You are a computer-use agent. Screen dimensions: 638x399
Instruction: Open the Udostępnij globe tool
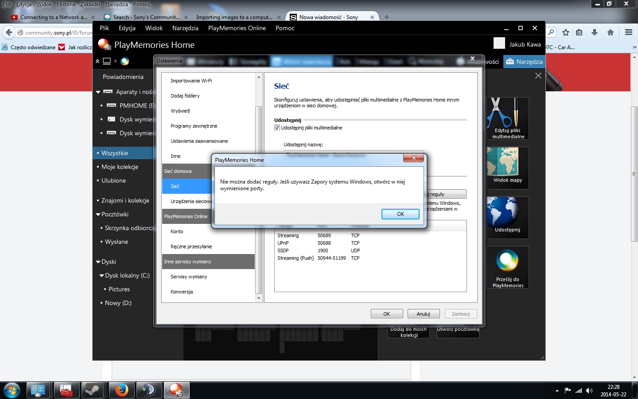(508, 218)
